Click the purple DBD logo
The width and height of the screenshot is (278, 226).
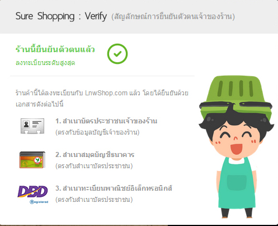point(32,191)
